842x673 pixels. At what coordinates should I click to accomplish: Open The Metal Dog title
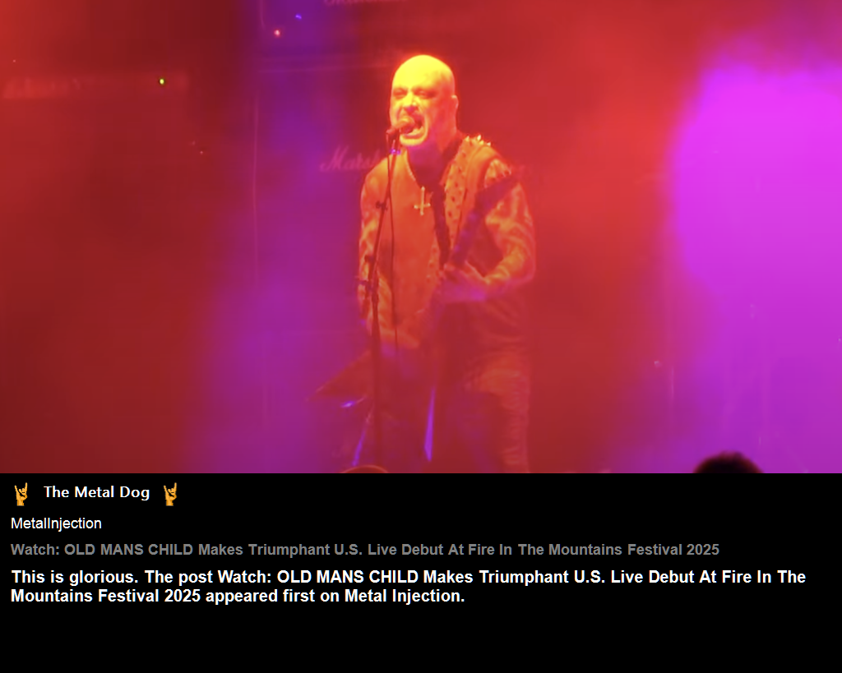(x=97, y=492)
